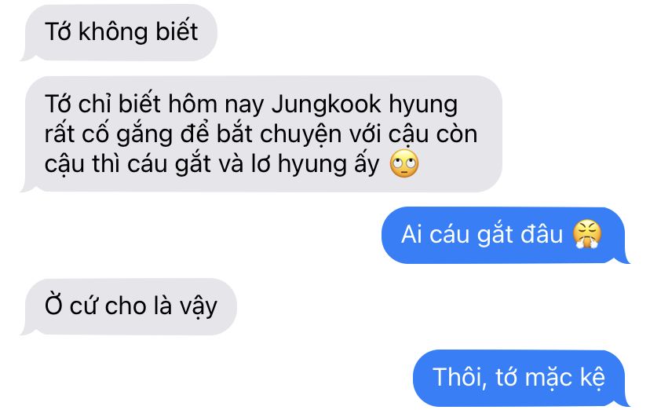Click 'hyung ấy' before the eye-roll emoji

329,164
